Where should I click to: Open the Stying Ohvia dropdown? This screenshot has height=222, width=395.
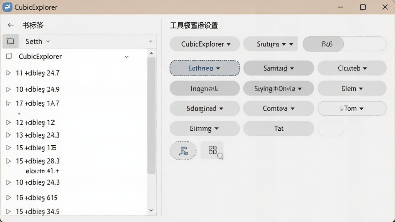(x=279, y=88)
